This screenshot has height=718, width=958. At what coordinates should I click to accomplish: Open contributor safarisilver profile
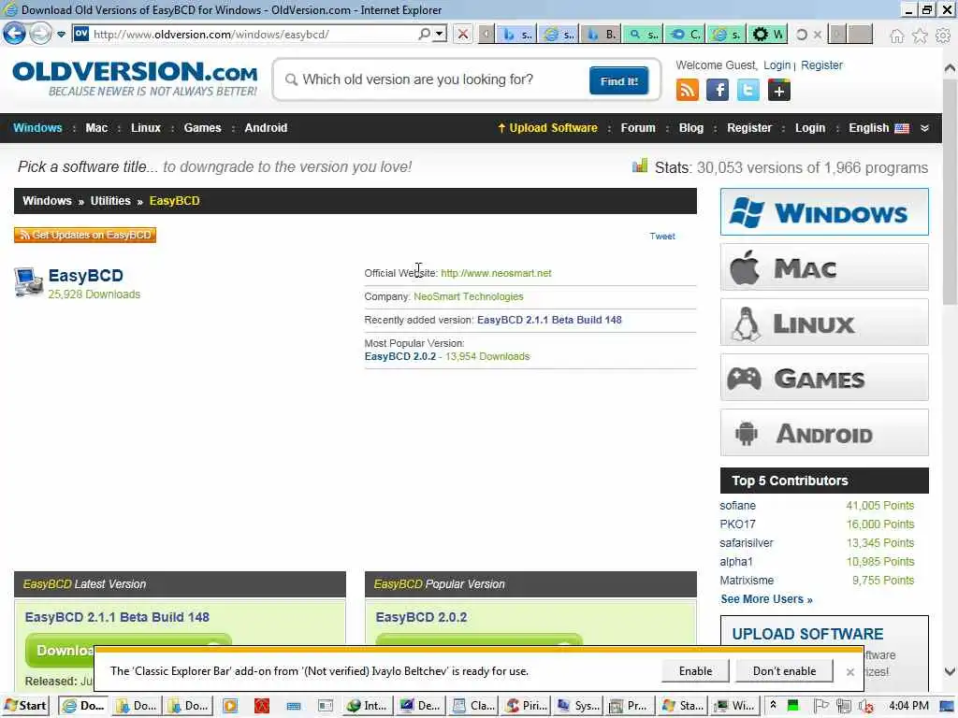click(746, 543)
